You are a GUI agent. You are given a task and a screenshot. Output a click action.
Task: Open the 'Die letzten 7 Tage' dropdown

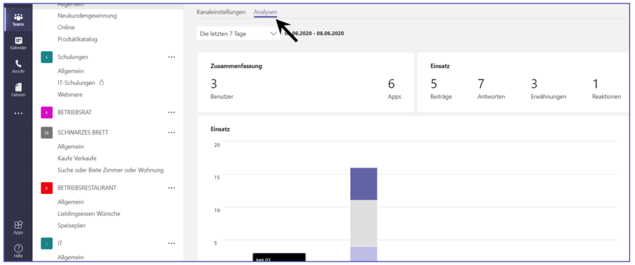239,34
